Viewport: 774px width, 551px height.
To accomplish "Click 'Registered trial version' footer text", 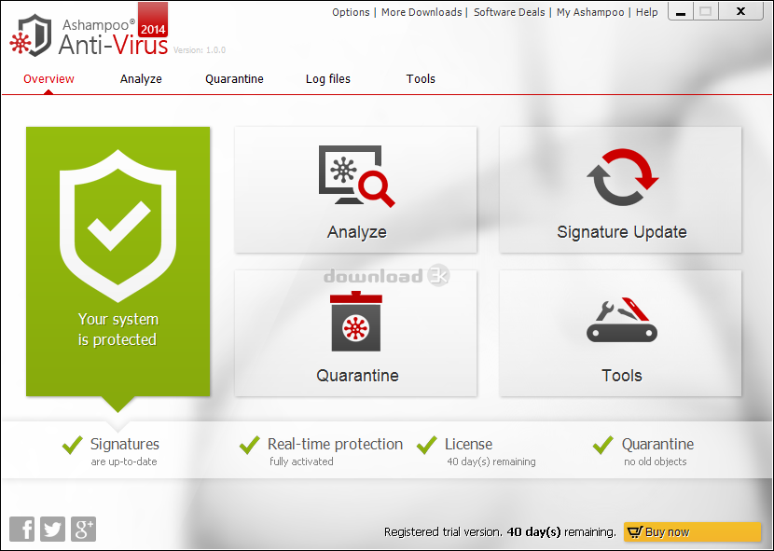I will tap(443, 532).
